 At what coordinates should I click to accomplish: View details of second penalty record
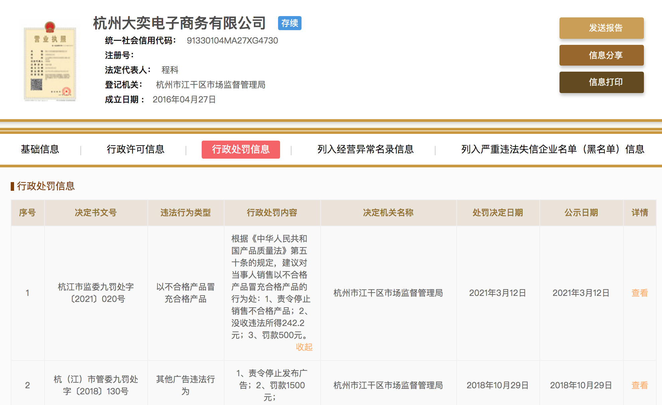point(639,385)
